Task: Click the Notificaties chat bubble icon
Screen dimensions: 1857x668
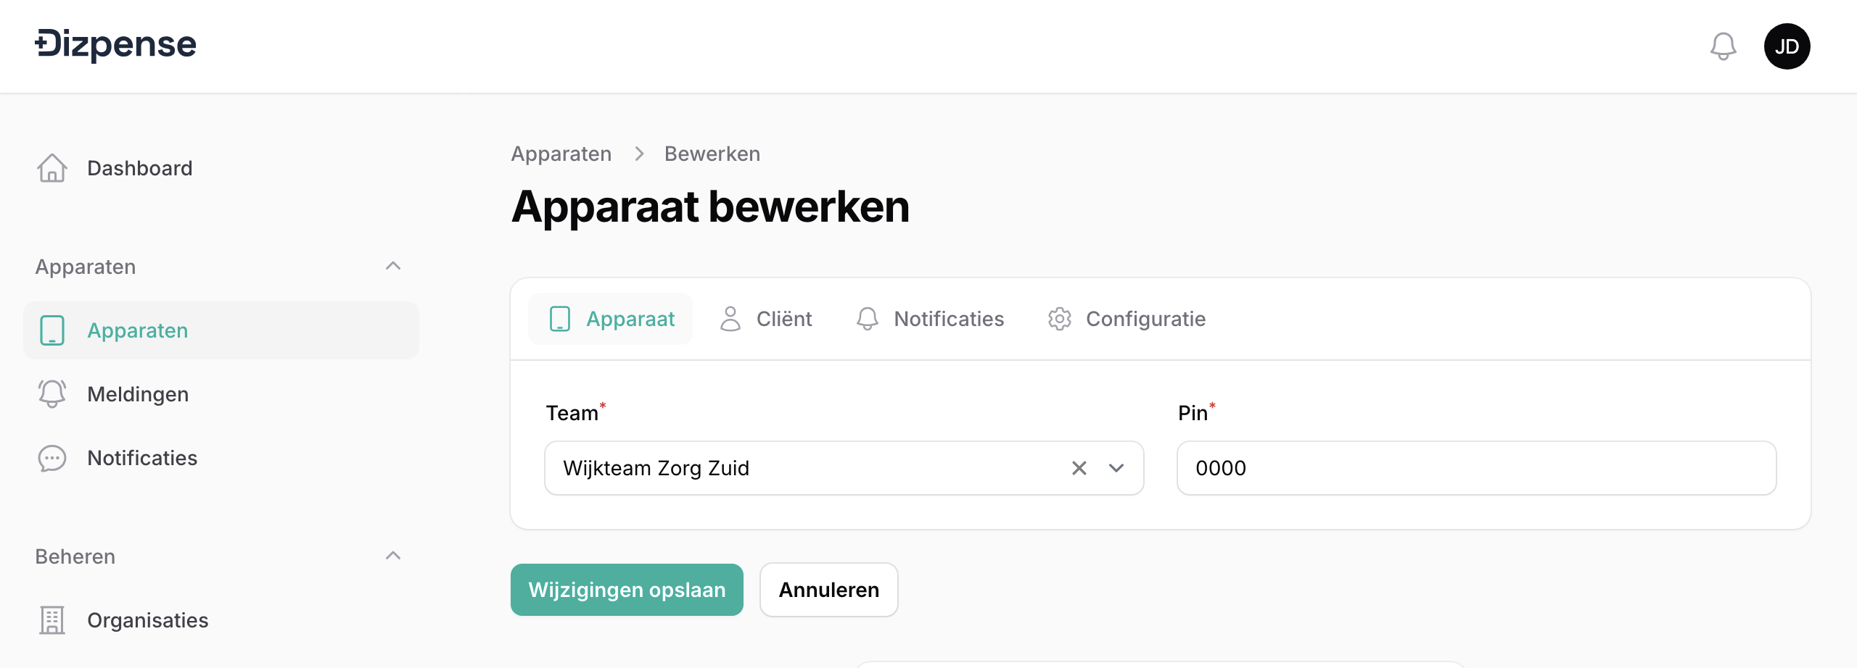Action: click(52, 458)
